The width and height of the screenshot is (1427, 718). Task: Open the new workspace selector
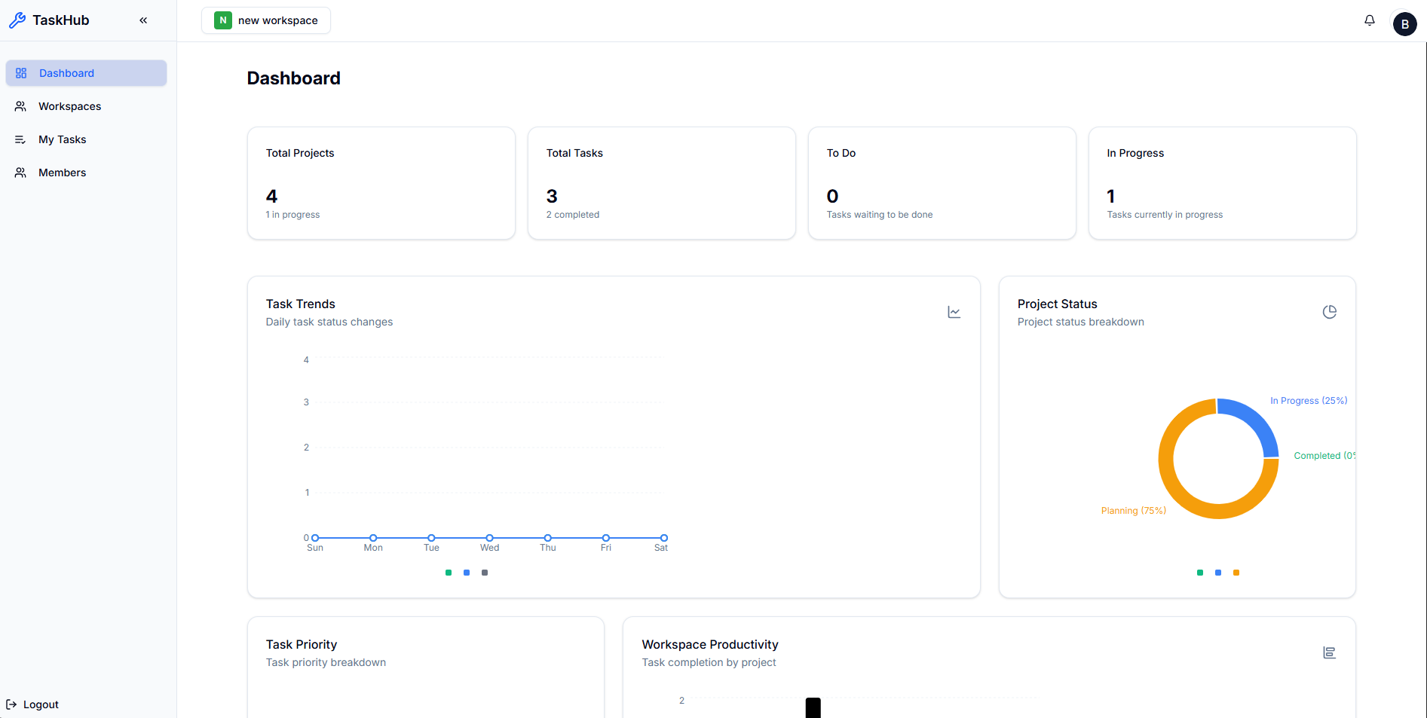click(x=265, y=20)
